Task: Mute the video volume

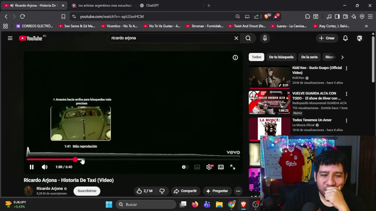Action: tap(45, 167)
